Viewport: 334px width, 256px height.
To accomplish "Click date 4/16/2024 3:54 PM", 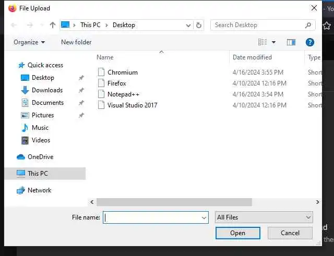I will tap(258, 94).
